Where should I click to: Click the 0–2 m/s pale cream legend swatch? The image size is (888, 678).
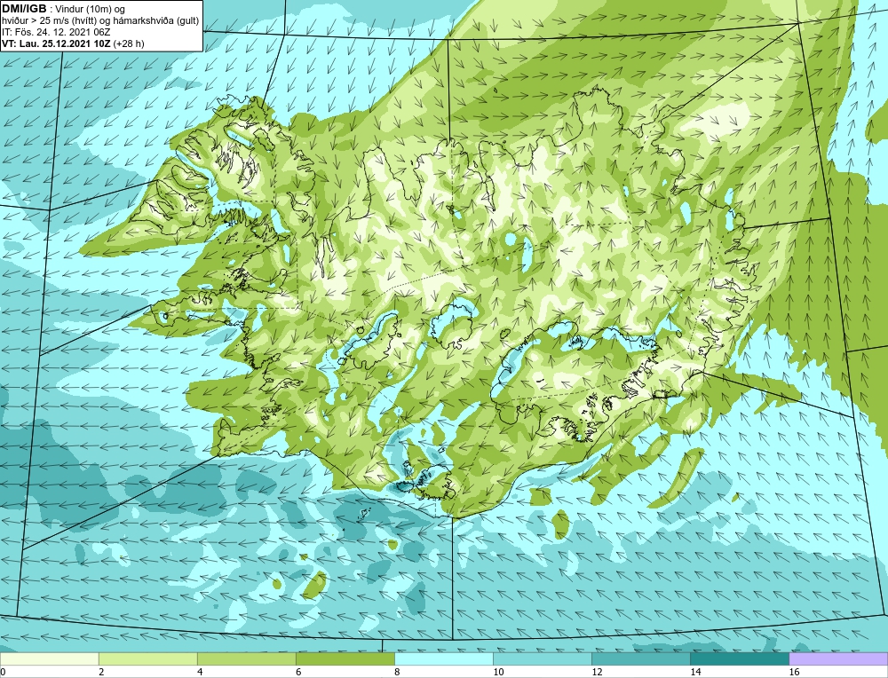pyautogui.click(x=49, y=658)
